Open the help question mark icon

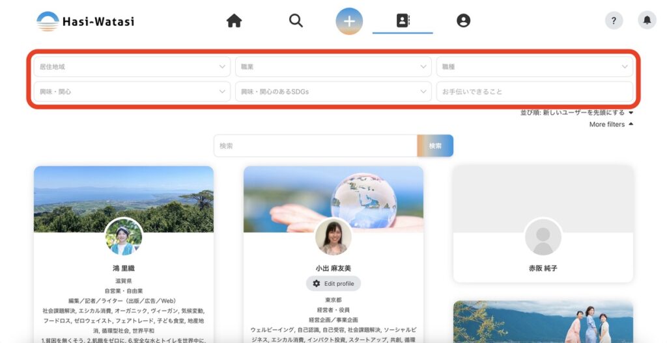coord(614,20)
